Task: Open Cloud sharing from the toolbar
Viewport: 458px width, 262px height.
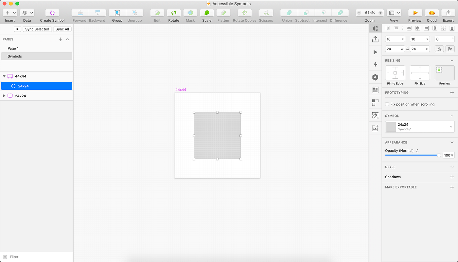Action: 432,12
